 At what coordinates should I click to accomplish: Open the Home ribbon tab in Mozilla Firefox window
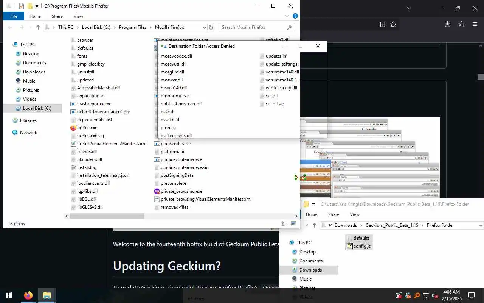point(35,16)
